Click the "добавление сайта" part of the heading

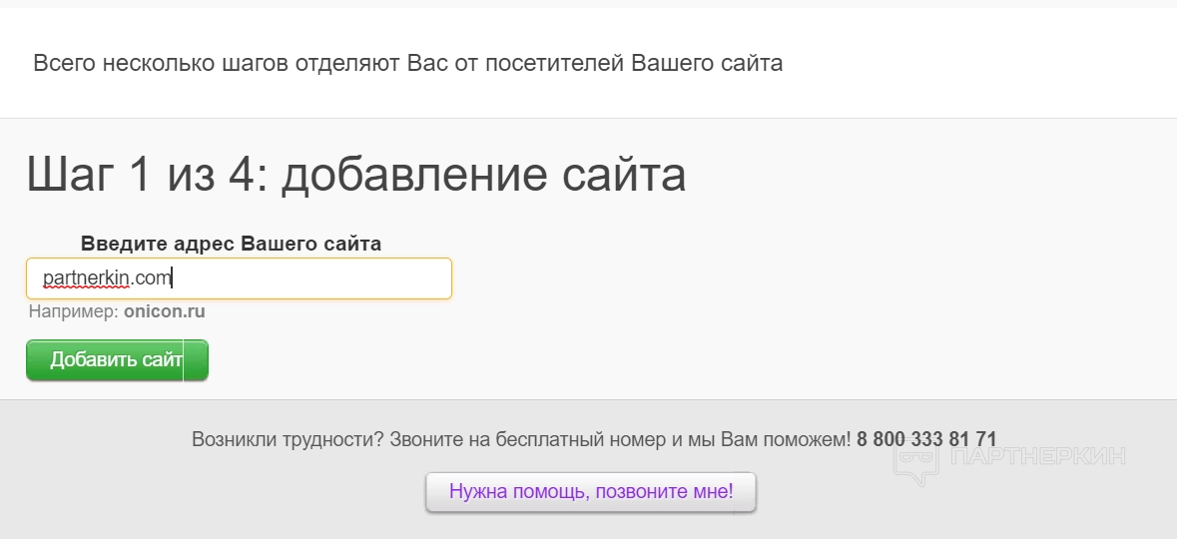[x=483, y=175]
